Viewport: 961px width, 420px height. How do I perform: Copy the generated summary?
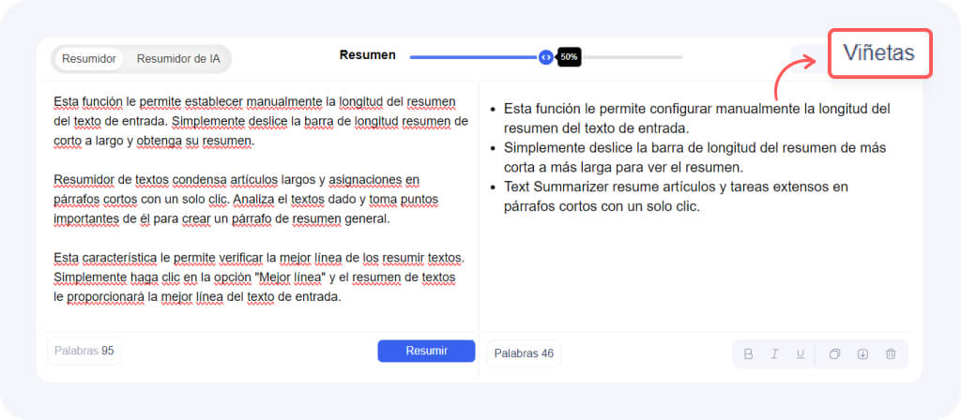tap(834, 353)
